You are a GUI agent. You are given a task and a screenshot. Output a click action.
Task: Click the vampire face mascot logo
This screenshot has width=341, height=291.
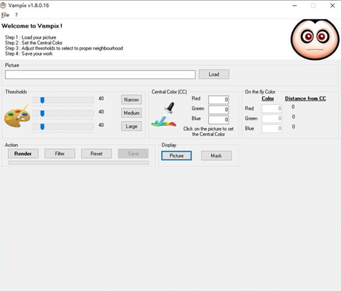315,39
